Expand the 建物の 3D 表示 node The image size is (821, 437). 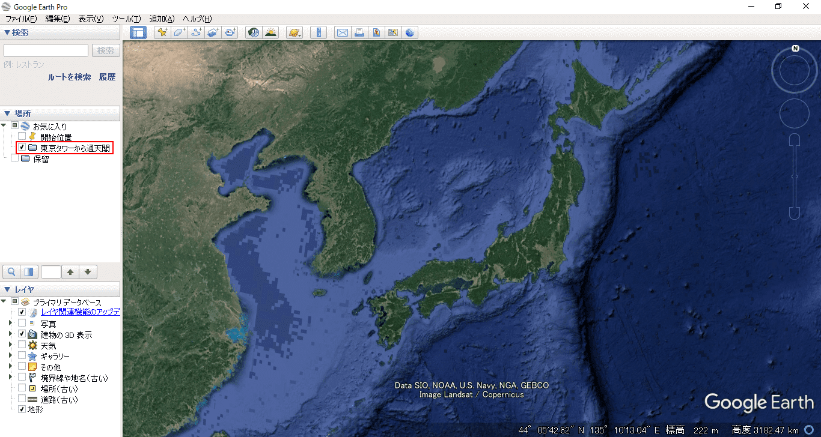point(10,334)
